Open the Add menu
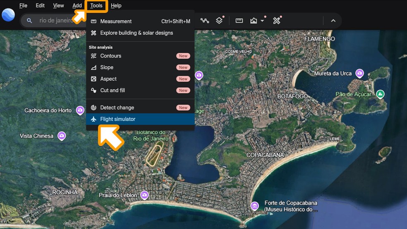407x229 pixels. pyautogui.click(x=77, y=5)
